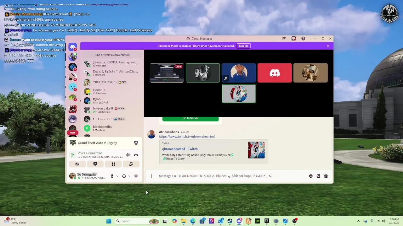Image resolution: width=403 pixels, height=226 pixels.
Task: Open the gift Nitro icon
Action: coord(326,176)
